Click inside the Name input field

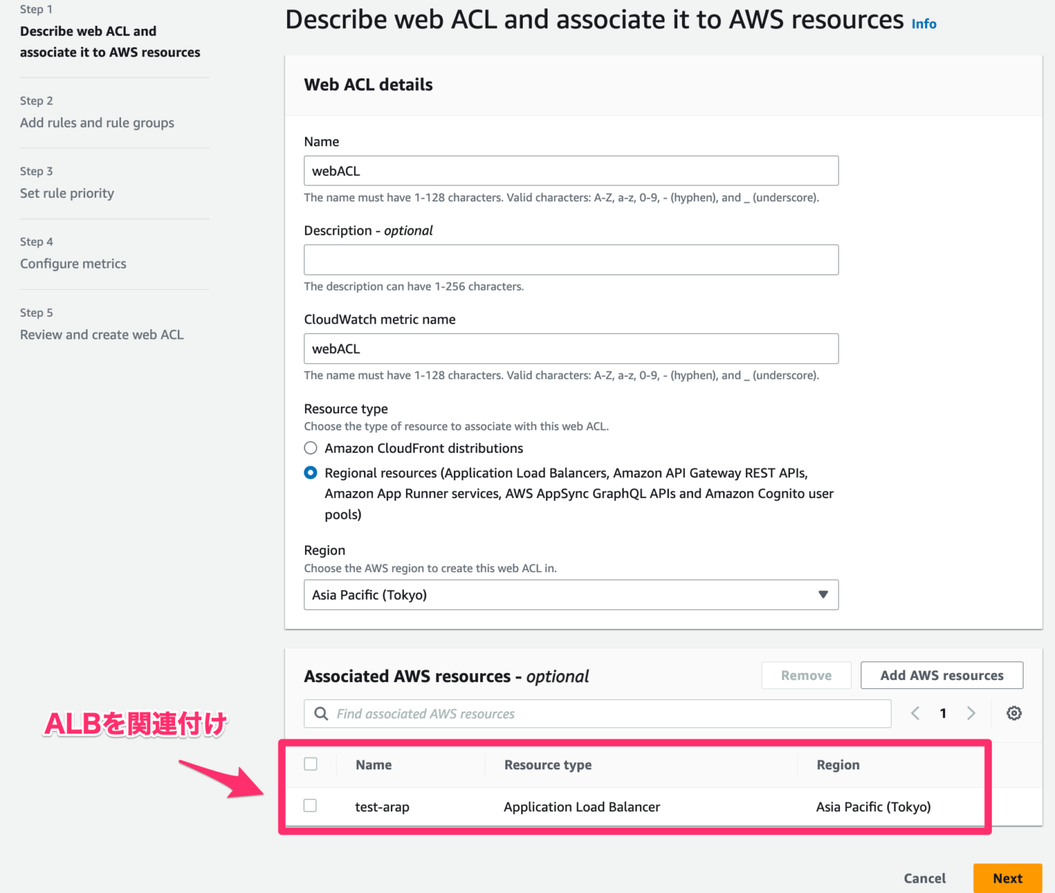pyautogui.click(x=571, y=170)
